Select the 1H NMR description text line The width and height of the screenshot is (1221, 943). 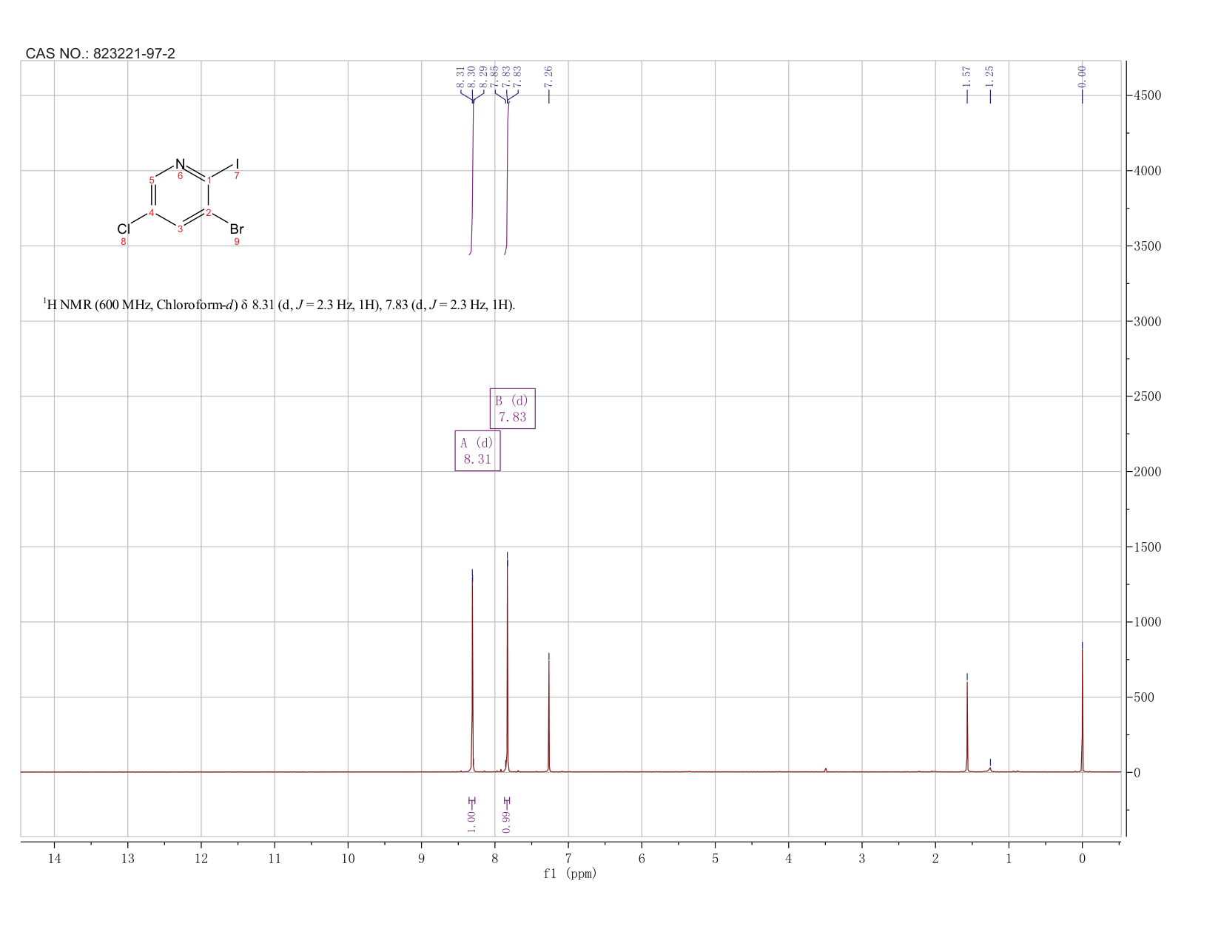pyautogui.click(x=279, y=305)
